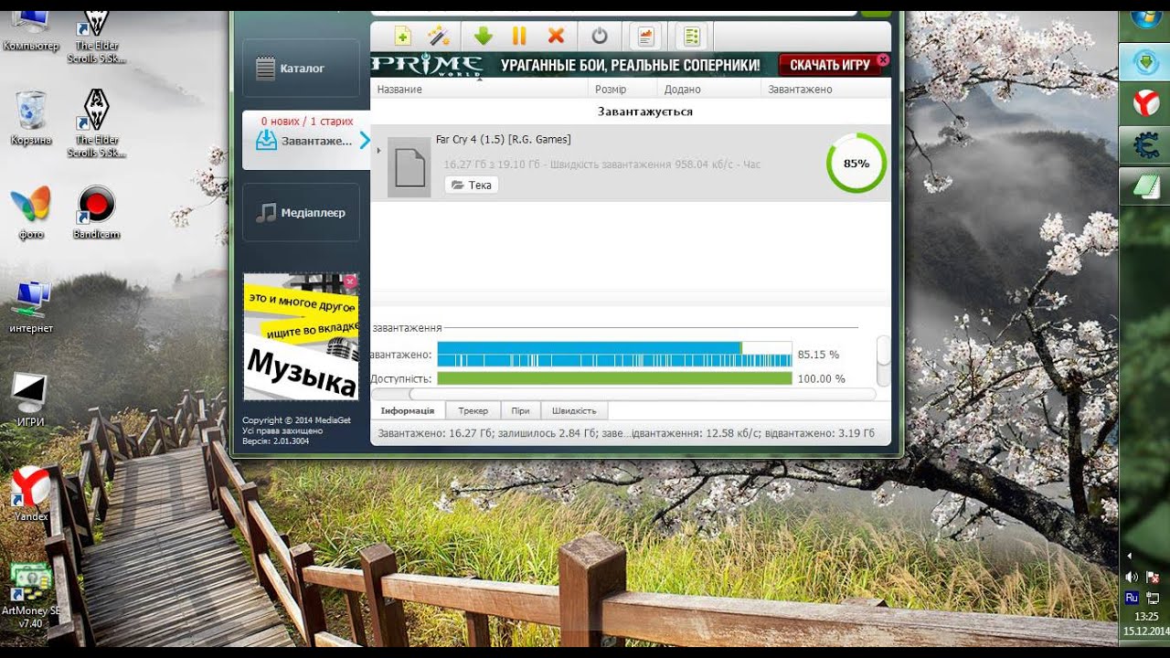Sort by the Розмір column header

click(622, 89)
